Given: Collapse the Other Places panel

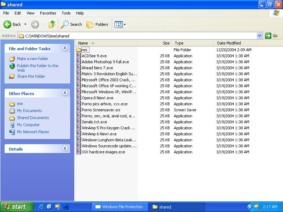Looking at the screenshot, I should coord(65,93).
